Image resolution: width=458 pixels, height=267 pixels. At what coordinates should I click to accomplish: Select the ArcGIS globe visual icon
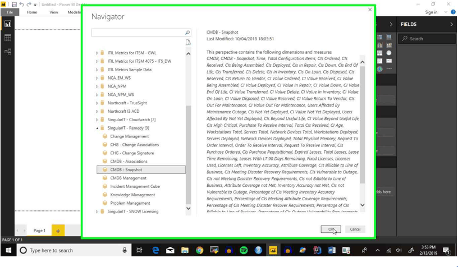pyautogui.click(x=380, y=69)
